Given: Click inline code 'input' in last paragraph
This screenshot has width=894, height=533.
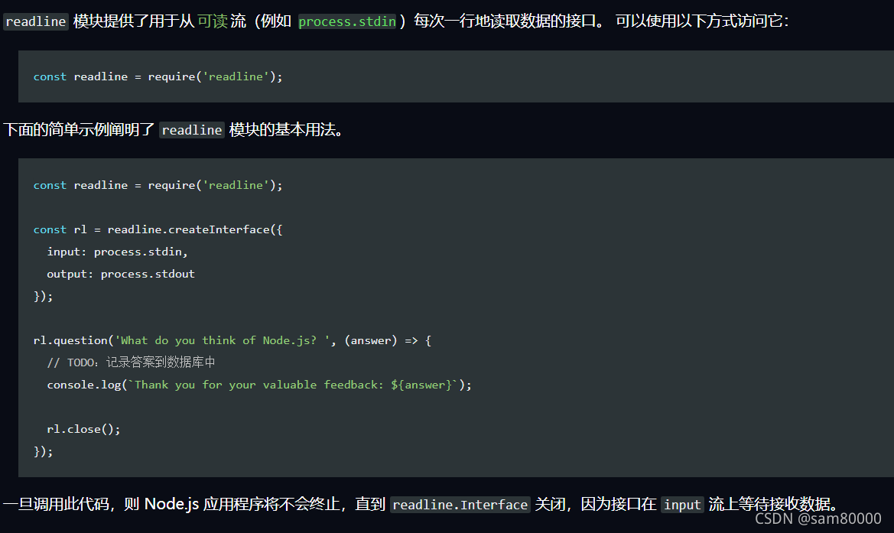Looking at the screenshot, I should pos(682,505).
